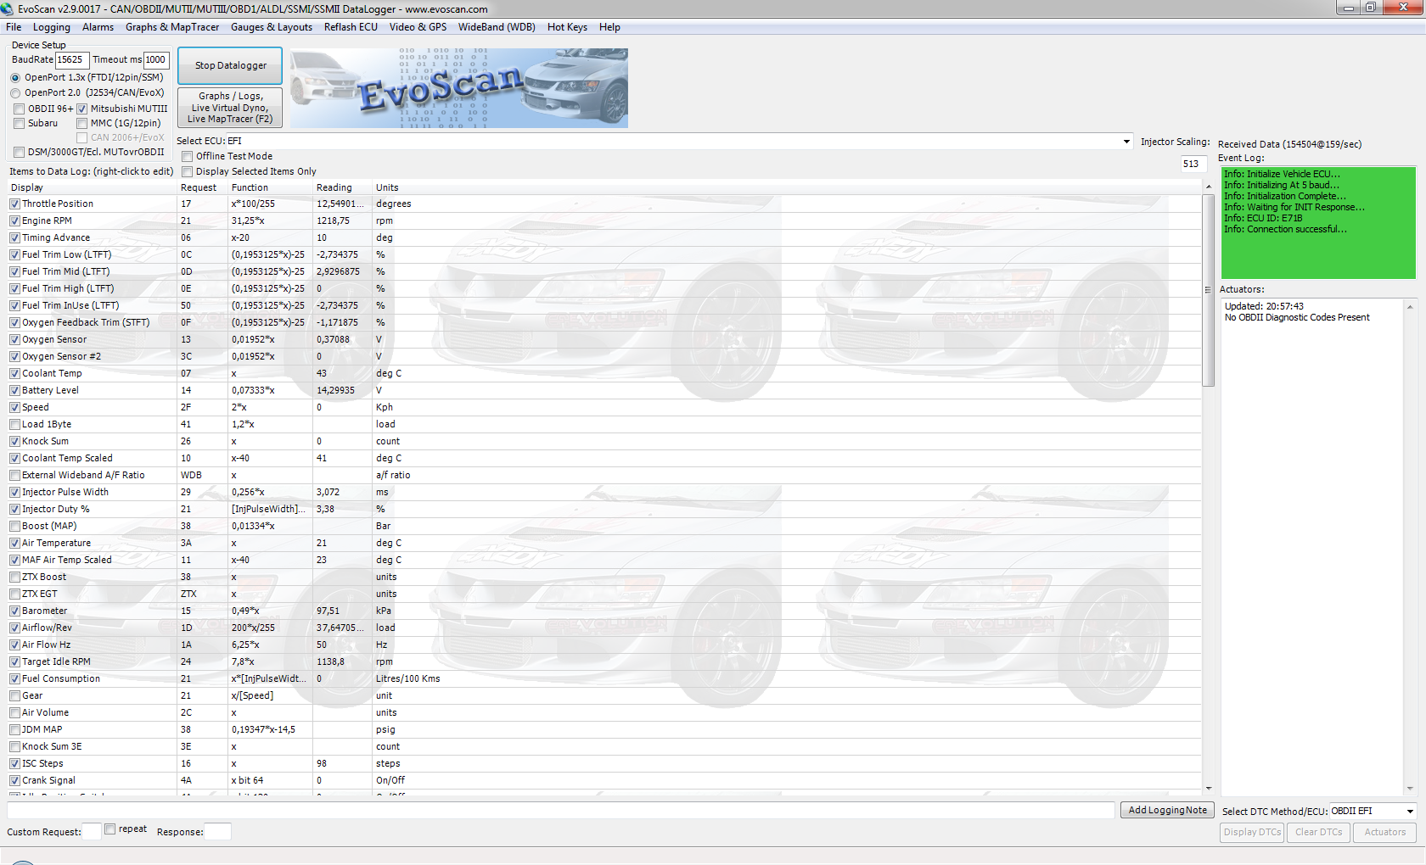Toggle Display Selected Items Only checkbox

187,171
